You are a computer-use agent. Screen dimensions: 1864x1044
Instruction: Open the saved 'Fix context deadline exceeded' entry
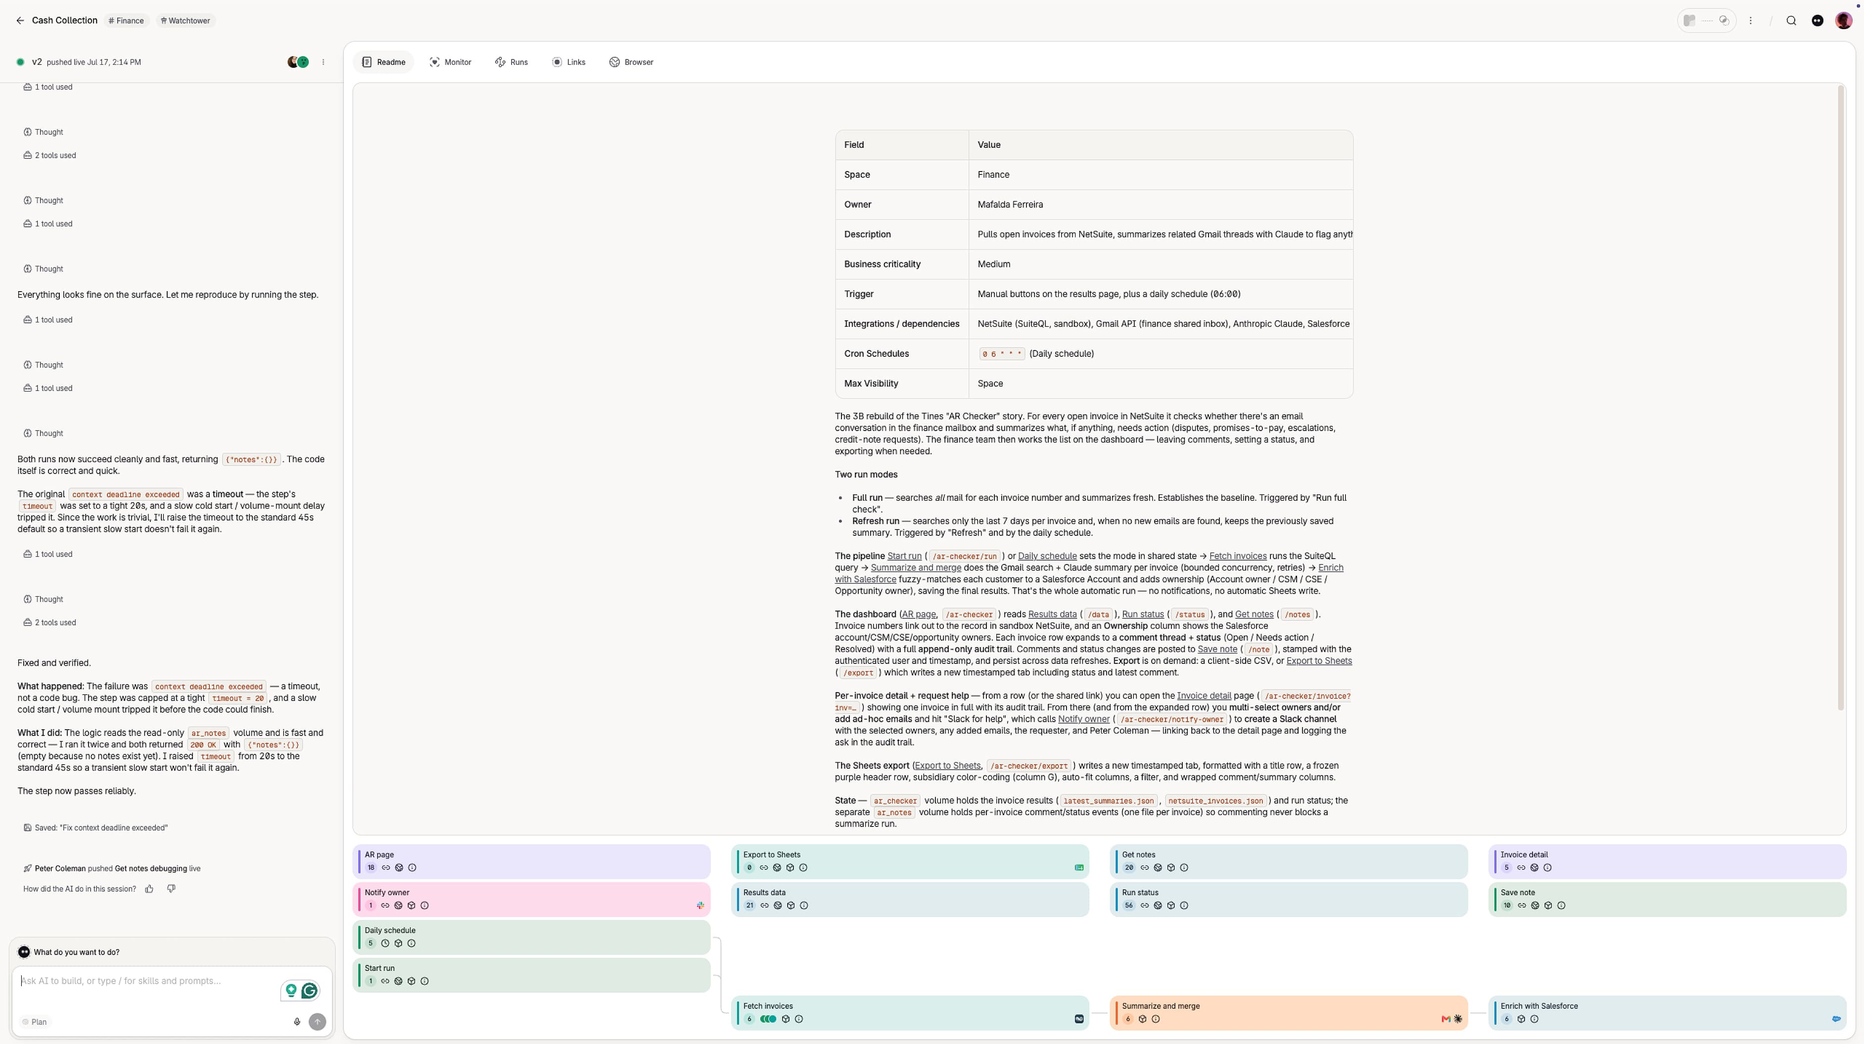pos(95,828)
